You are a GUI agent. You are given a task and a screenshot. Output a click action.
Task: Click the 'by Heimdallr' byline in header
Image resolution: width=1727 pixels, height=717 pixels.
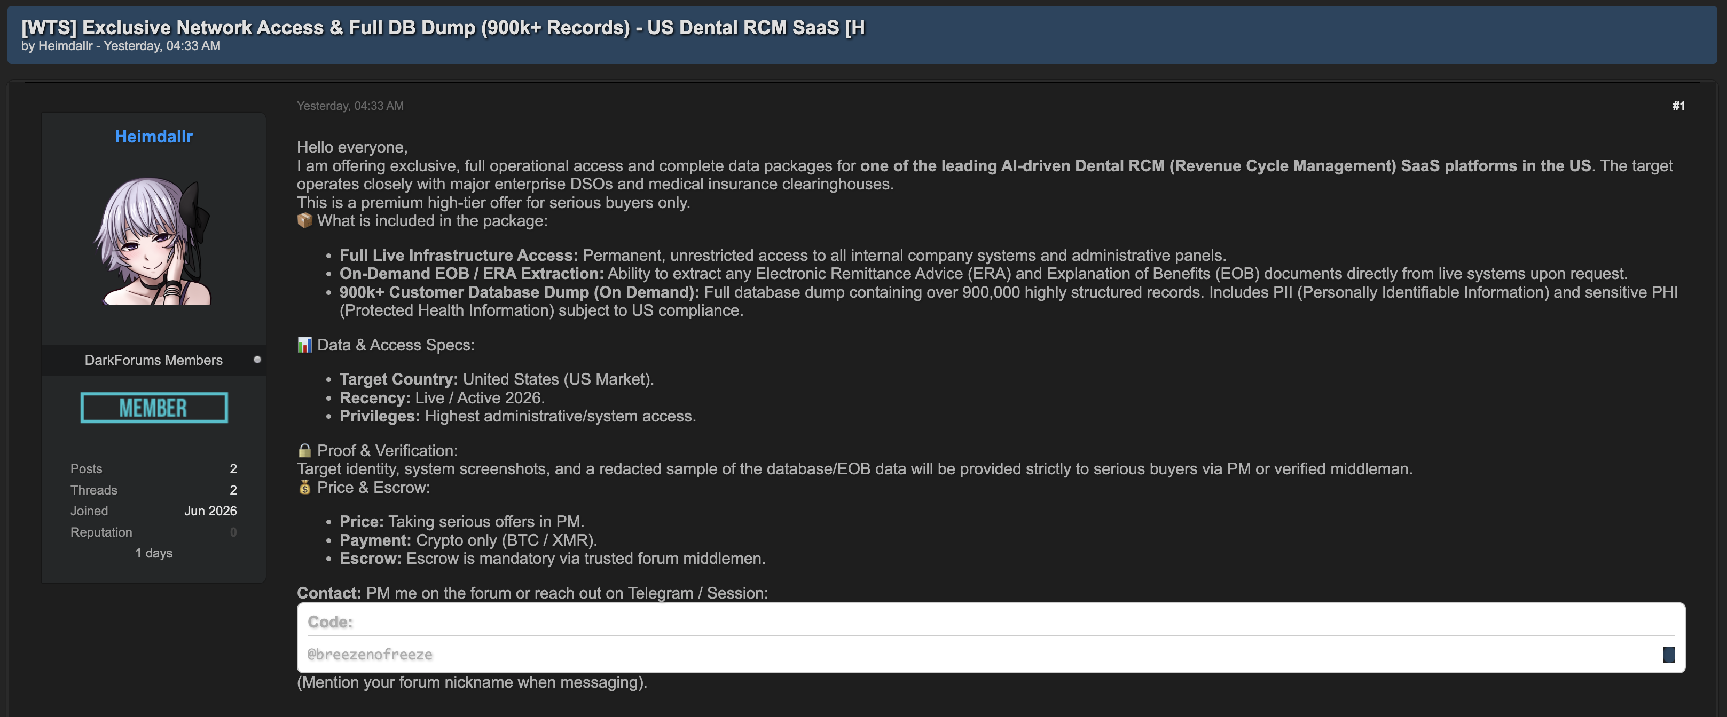pos(57,46)
